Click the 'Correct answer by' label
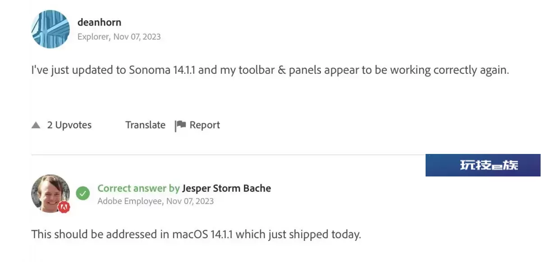The height and width of the screenshot is (262, 541). tap(138, 188)
